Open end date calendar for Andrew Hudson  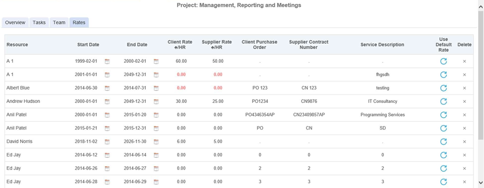pos(156,101)
